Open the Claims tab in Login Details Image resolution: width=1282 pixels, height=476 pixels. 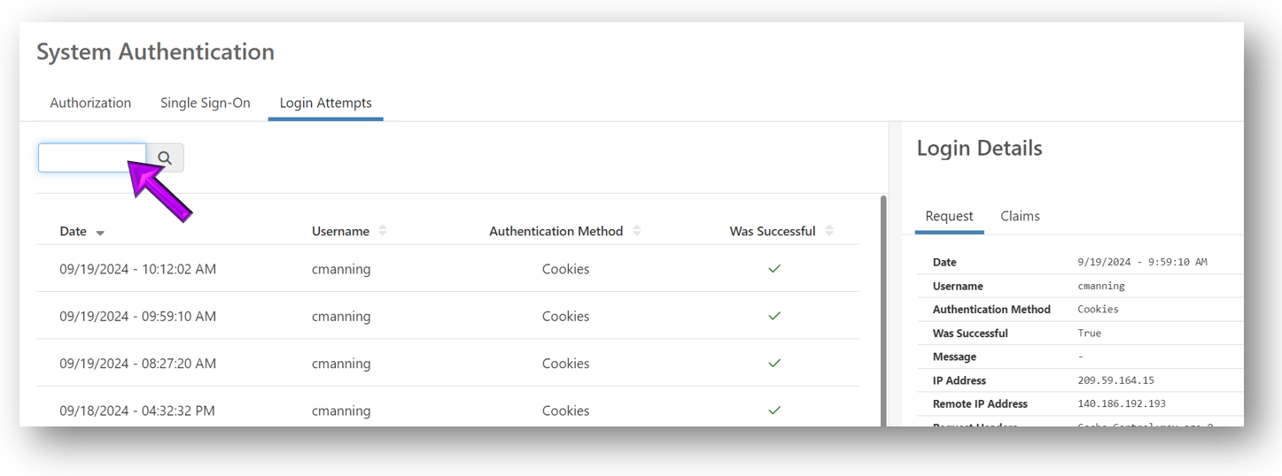1020,216
